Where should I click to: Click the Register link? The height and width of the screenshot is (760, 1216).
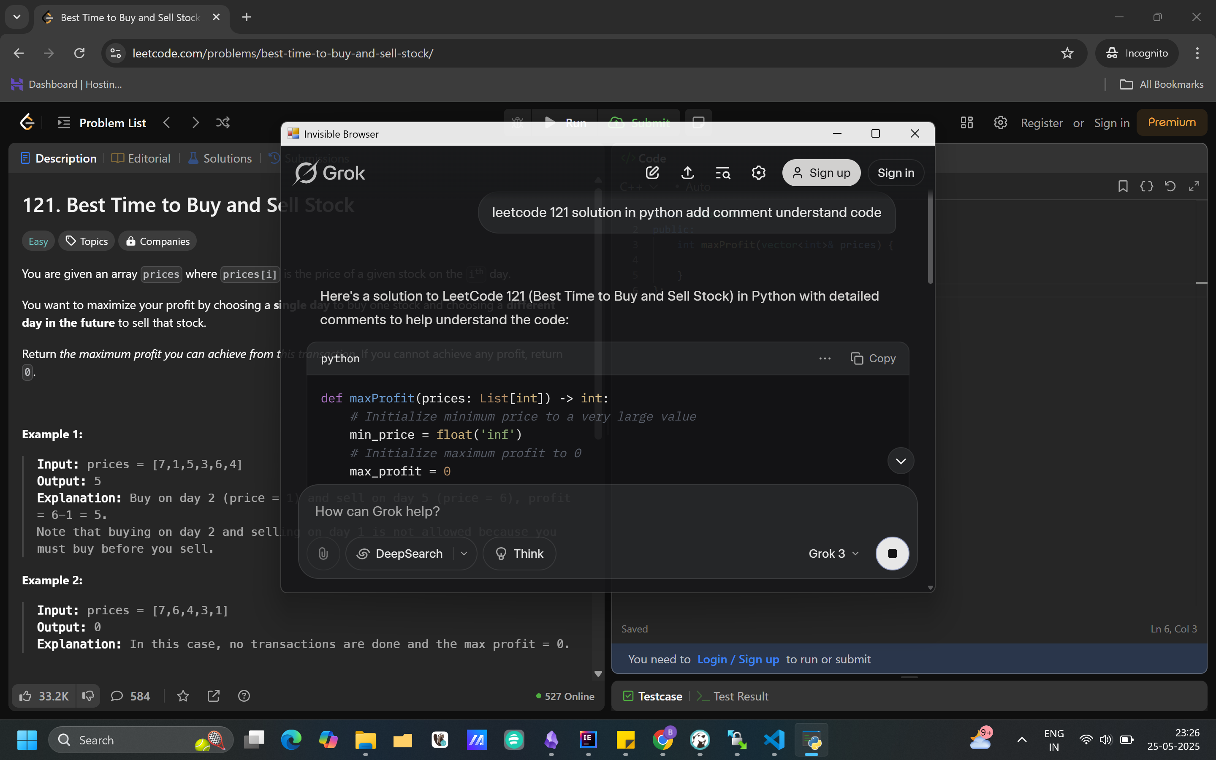(1042, 123)
